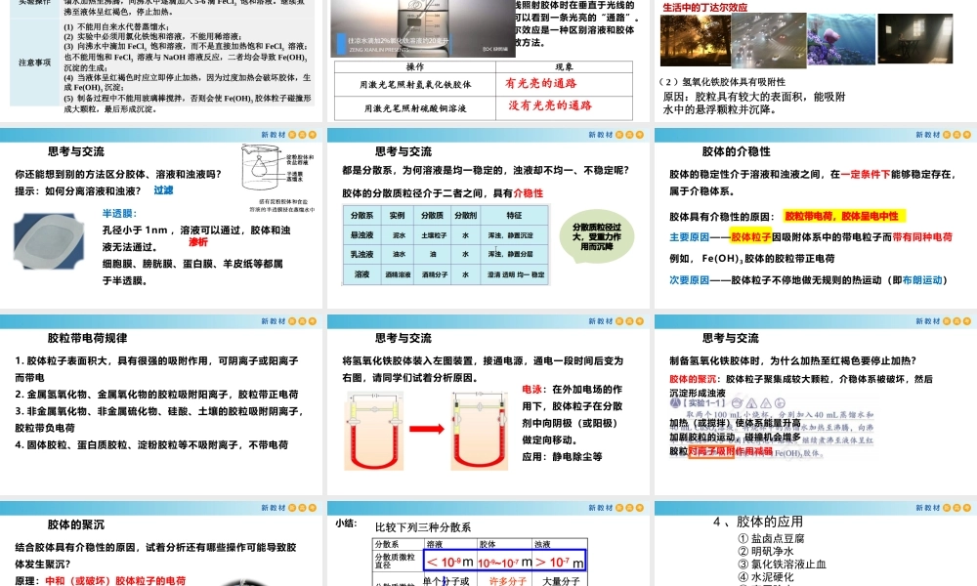This screenshot has height=586, width=977.
Task: Click the red text 胶体的聚沉 in the heating question slide
Action: coord(693,379)
